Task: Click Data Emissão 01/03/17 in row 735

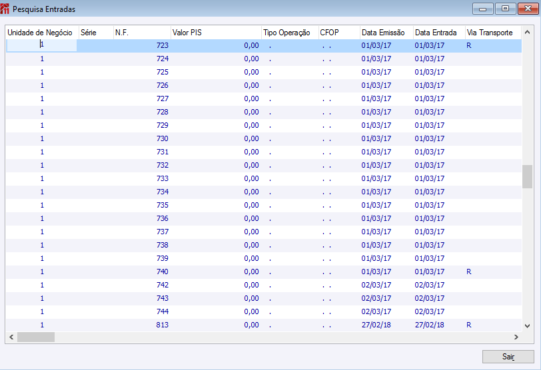Action: (x=376, y=206)
